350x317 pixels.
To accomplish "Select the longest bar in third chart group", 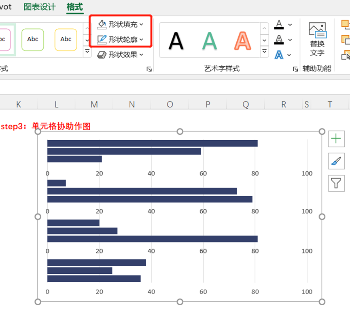I will click(x=153, y=239).
